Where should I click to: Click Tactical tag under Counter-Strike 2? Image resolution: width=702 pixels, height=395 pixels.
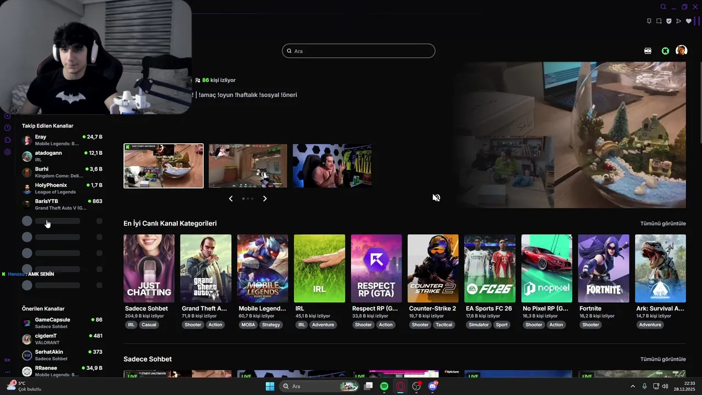point(444,325)
